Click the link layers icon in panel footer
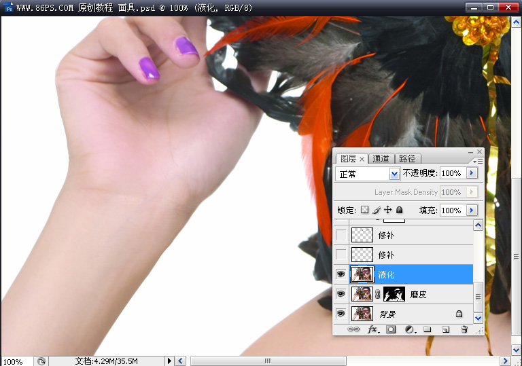The image size is (522, 366). (353, 329)
